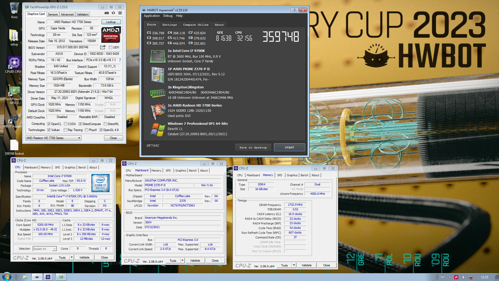
Task: Click the graphics card icon in Aquamark
Action: tap(158, 111)
